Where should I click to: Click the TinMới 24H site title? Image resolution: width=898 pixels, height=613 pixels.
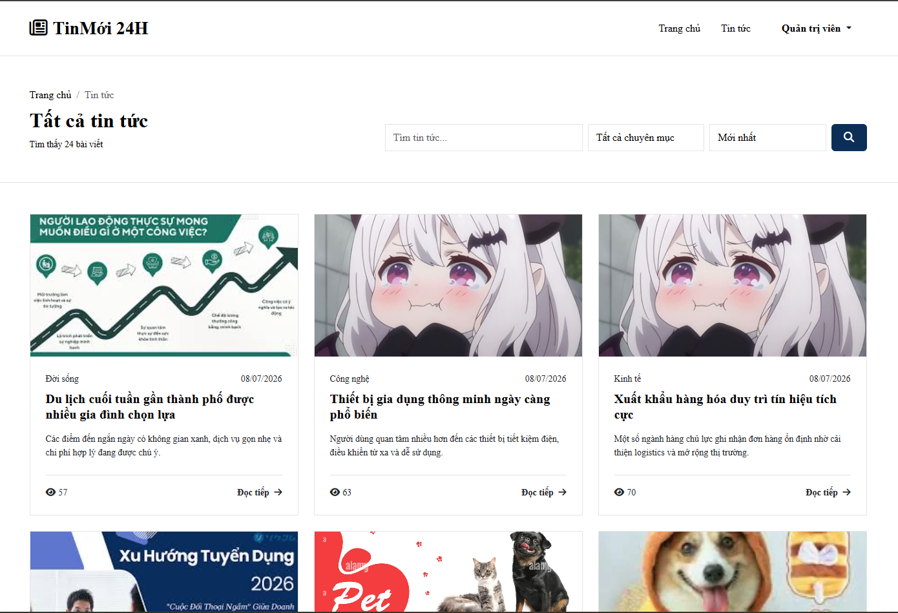click(x=101, y=28)
